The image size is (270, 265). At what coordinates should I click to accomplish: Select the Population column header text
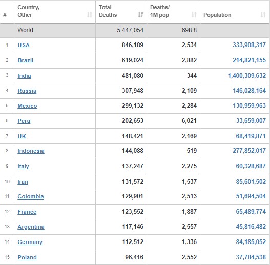point(217,15)
